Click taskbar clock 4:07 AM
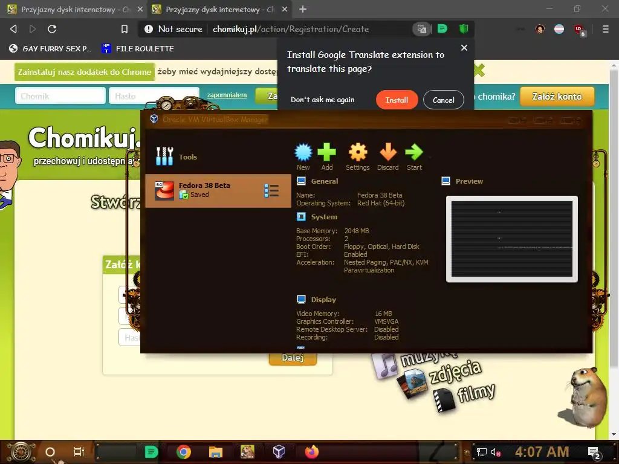This screenshot has height=464, width=619. point(542,452)
